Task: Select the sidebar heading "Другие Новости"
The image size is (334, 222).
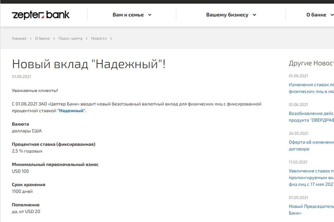Action: (312, 63)
